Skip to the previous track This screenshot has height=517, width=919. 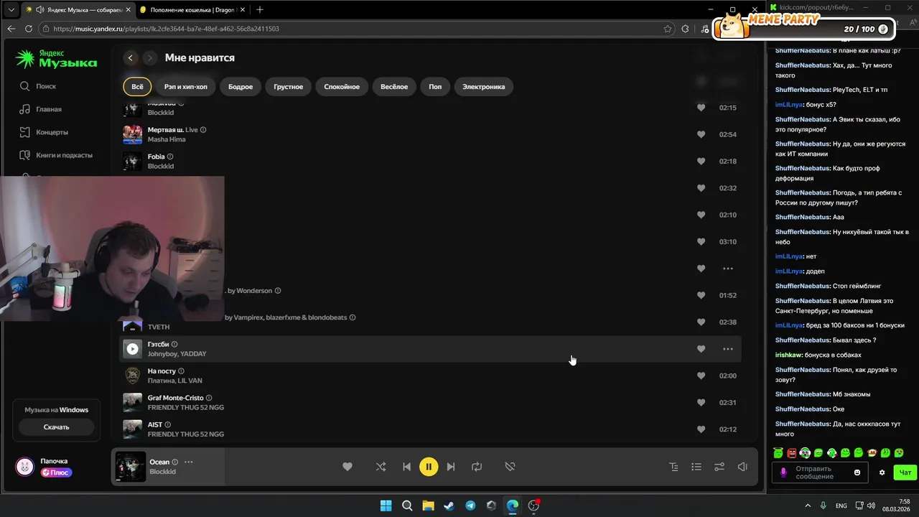tap(406, 467)
